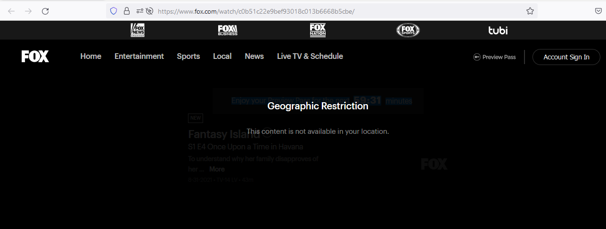This screenshot has height=229, width=606.
Task: Click the autoplay blocked icon in address bar
Action: pyautogui.click(x=150, y=11)
